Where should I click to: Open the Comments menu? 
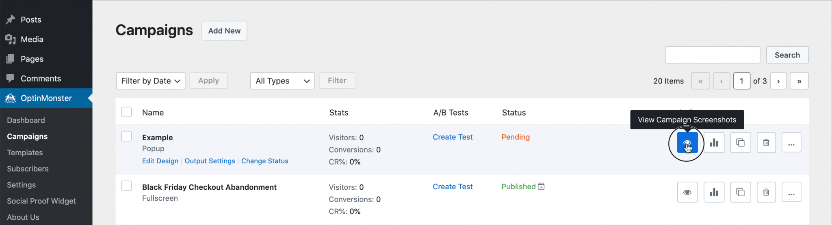point(41,78)
